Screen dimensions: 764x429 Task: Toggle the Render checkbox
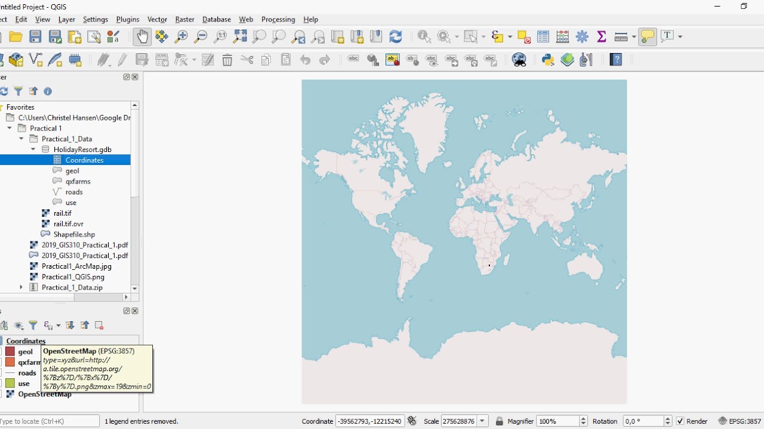tap(680, 421)
